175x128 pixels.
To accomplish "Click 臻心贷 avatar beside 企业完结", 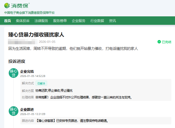I will (x=14, y=73).
